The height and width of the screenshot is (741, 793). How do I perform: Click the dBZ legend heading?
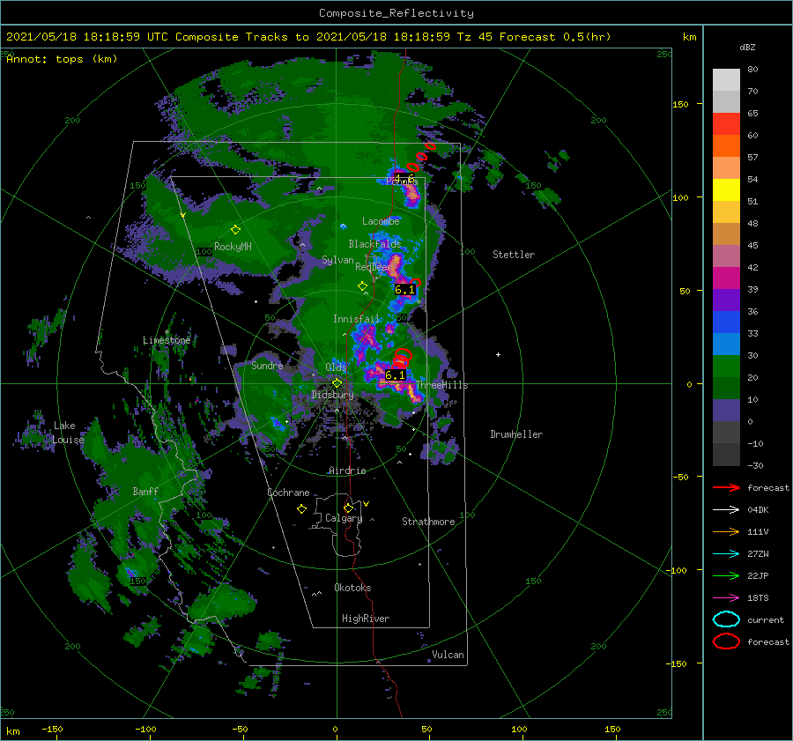point(747,47)
